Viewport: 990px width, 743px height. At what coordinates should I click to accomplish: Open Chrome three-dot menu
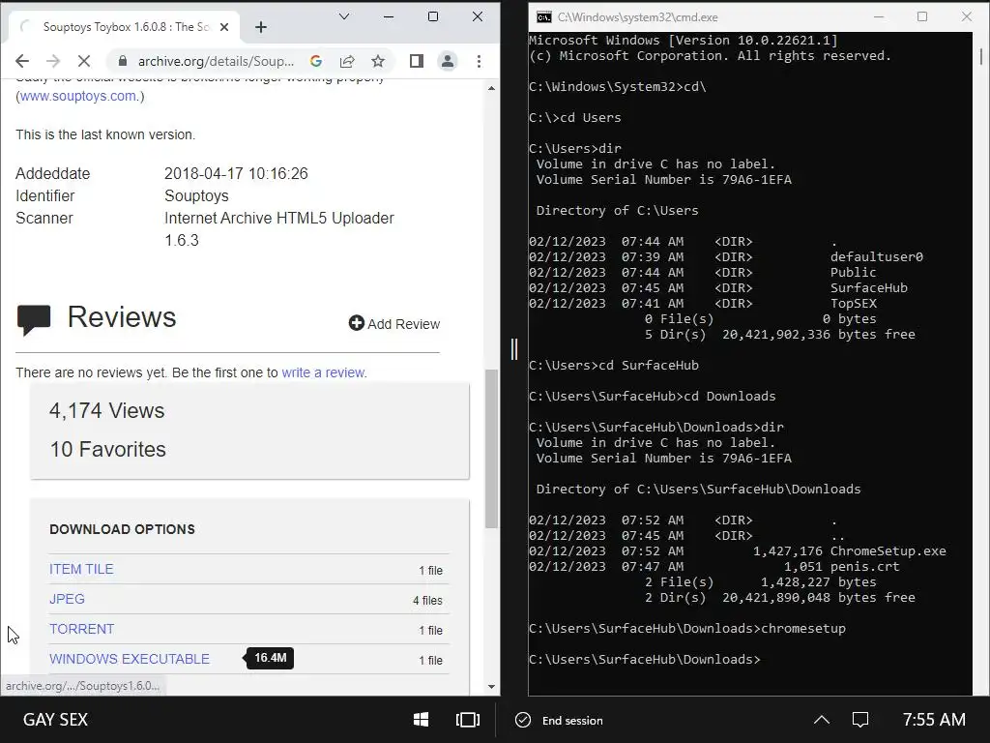tap(480, 61)
